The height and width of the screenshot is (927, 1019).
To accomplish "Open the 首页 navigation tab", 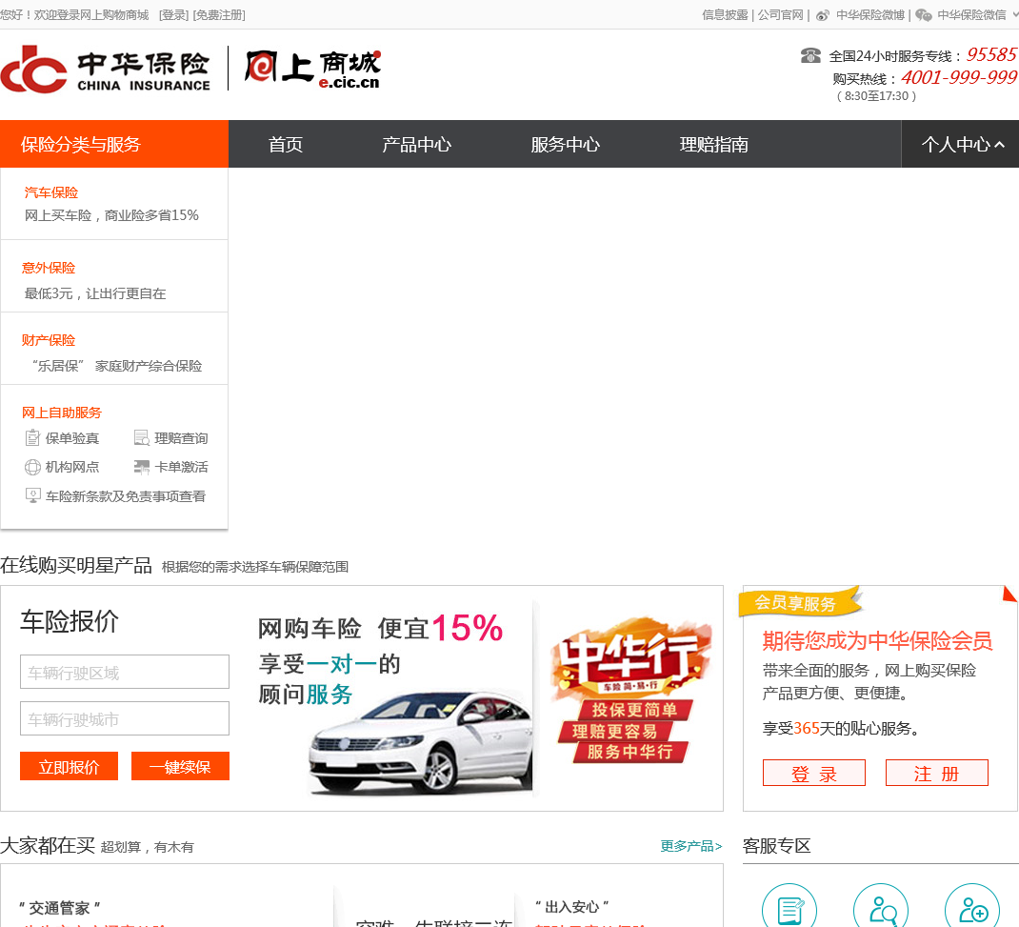I will point(286,144).
